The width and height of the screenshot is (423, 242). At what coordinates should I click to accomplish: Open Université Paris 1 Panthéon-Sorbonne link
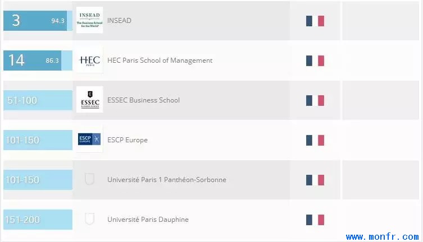click(x=166, y=180)
